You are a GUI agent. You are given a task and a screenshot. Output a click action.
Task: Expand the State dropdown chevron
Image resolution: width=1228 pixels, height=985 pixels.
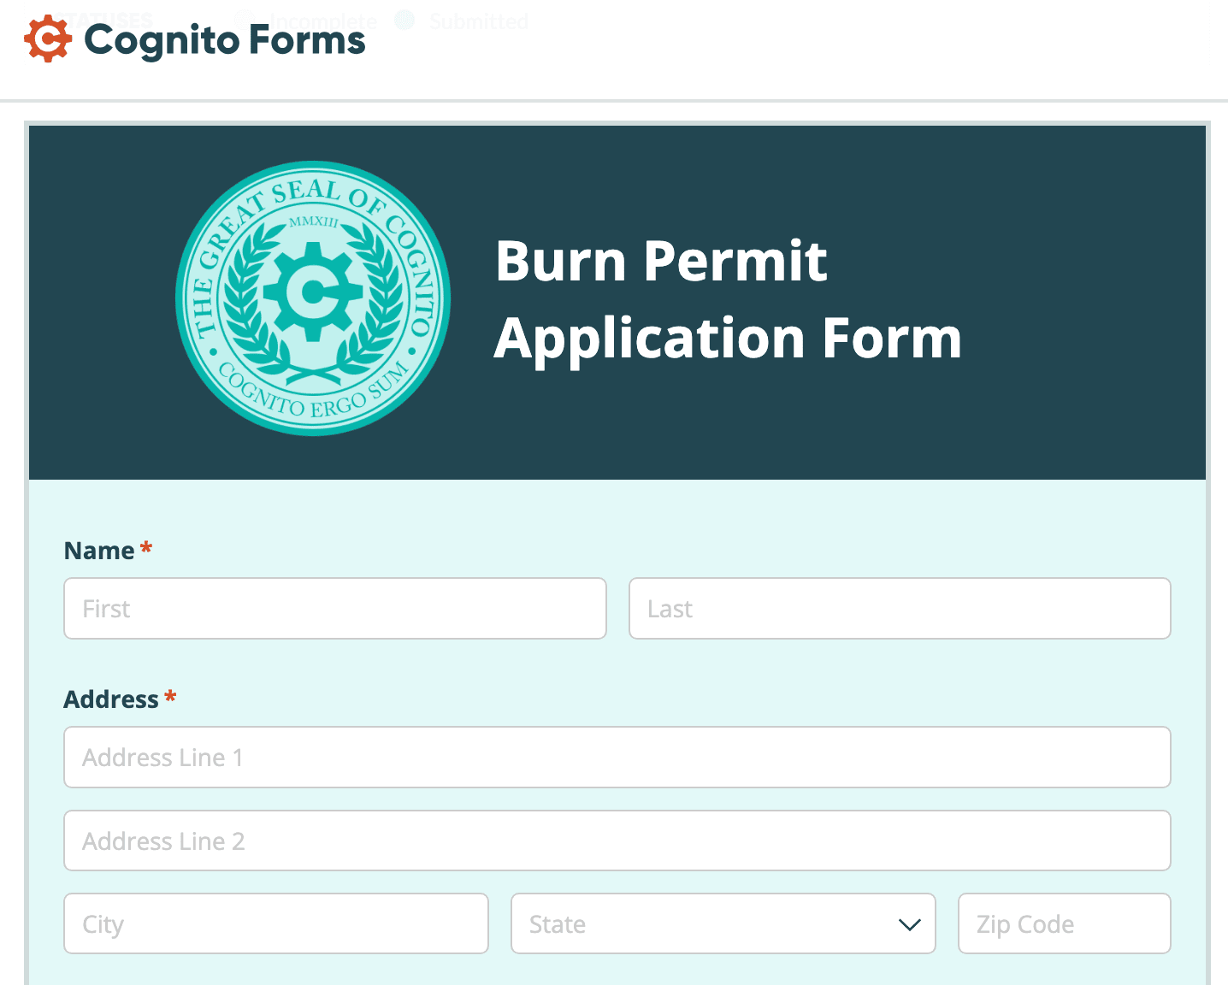coord(909,924)
